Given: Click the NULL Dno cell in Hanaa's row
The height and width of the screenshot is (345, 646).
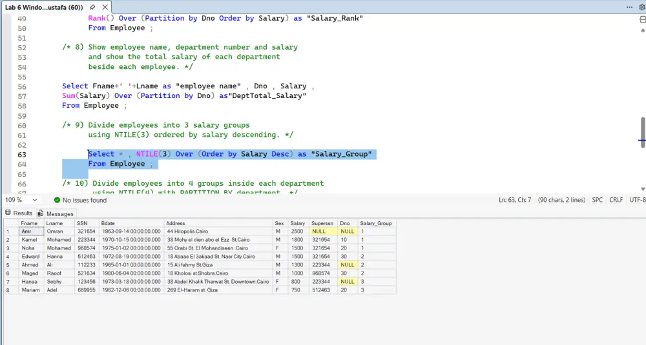Looking at the screenshot, I should click(x=348, y=282).
